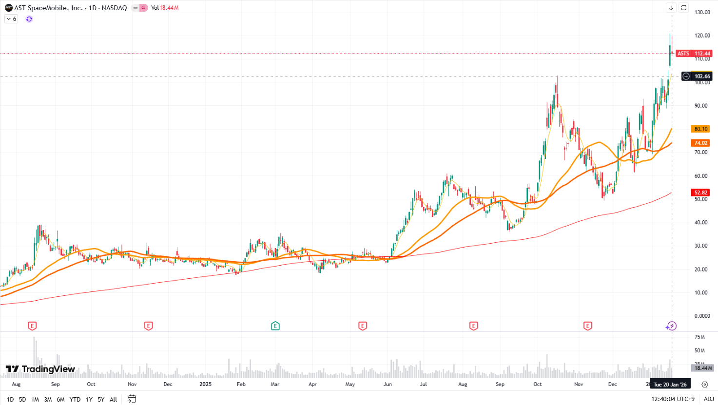718x405 pixels.
Task: Open the Go to date calendar icon
Action: click(132, 399)
